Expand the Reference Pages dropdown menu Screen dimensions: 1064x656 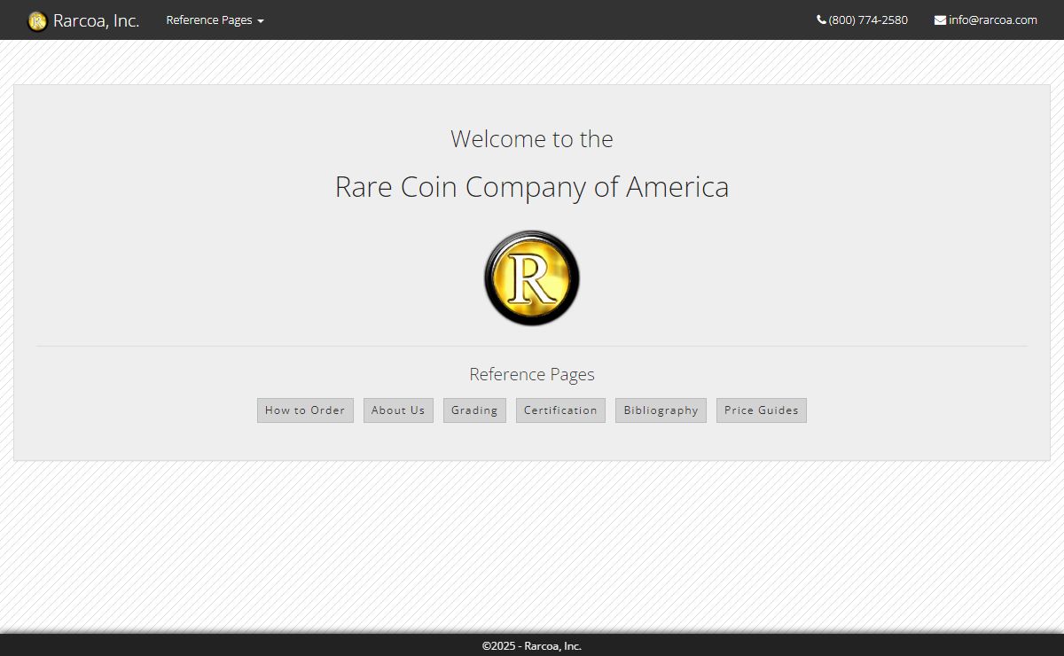pos(215,20)
